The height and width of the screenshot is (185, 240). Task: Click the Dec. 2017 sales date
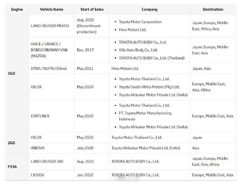(85, 50)
